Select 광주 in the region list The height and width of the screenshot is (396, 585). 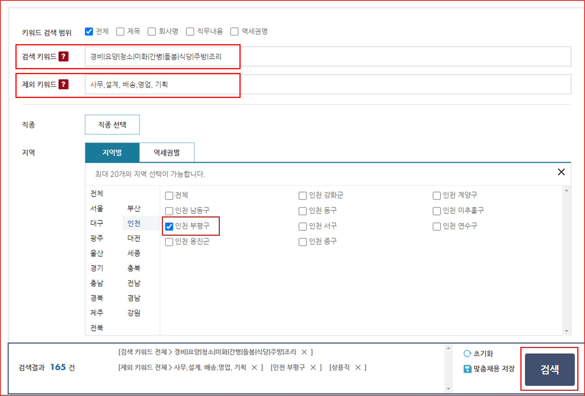(97, 238)
